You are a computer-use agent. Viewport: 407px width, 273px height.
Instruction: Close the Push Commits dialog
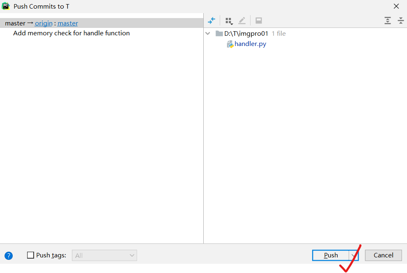pyautogui.click(x=396, y=6)
